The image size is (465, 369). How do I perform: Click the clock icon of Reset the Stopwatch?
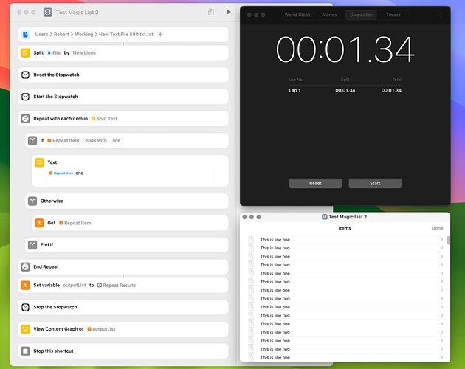pyautogui.click(x=26, y=75)
